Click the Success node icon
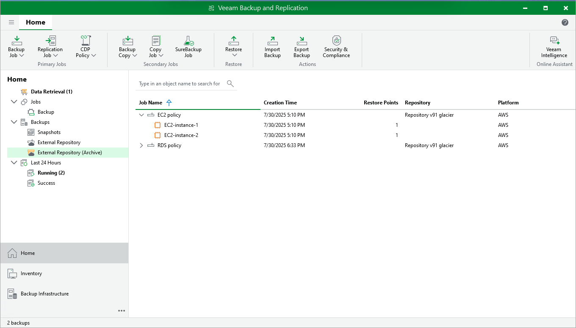Image resolution: width=576 pixels, height=328 pixels. (30, 183)
